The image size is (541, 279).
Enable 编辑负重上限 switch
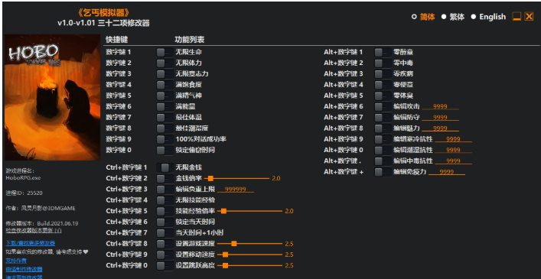click(165, 189)
